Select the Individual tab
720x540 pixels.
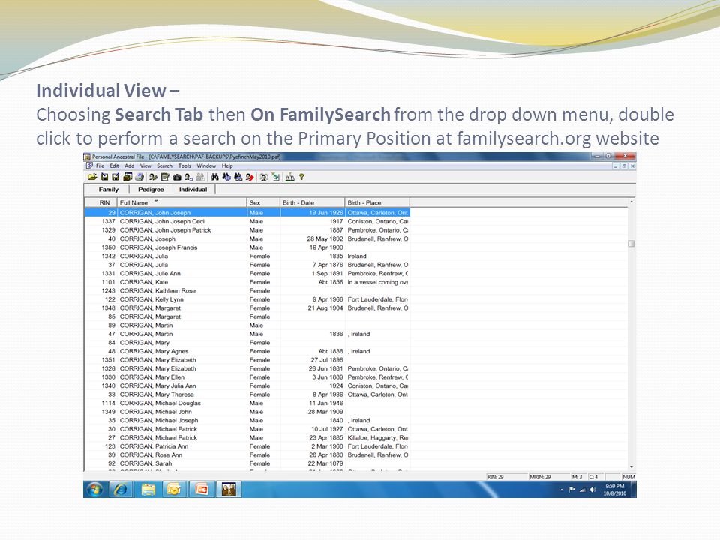tap(193, 190)
